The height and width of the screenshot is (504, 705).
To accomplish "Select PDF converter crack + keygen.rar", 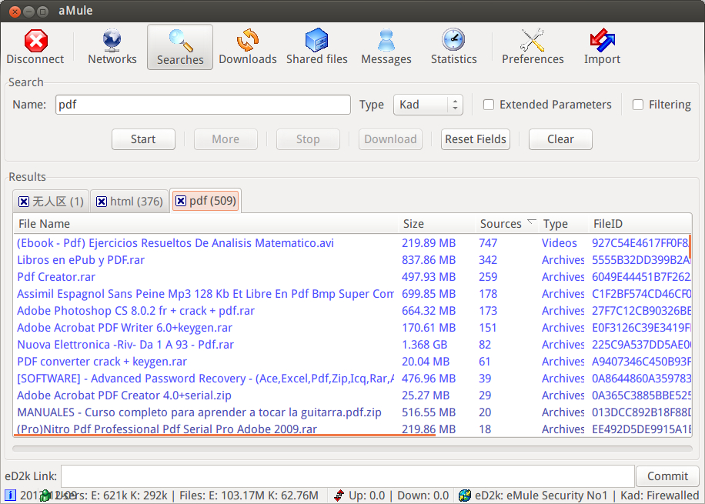I will click(352, 362).
